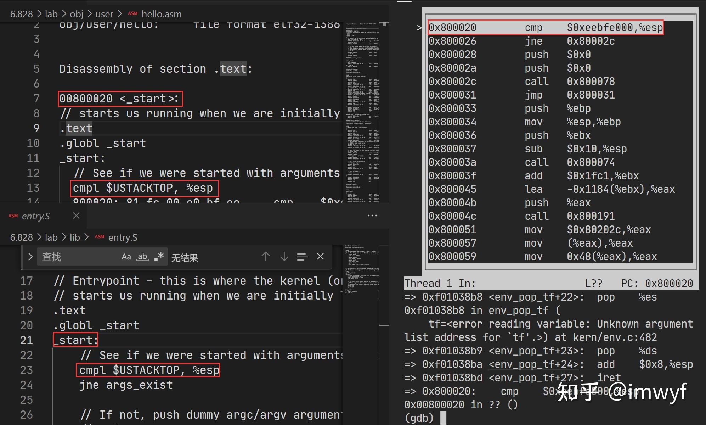Toggle match case (Aa) in the find widget

pyautogui.click(x=126, y=256)
